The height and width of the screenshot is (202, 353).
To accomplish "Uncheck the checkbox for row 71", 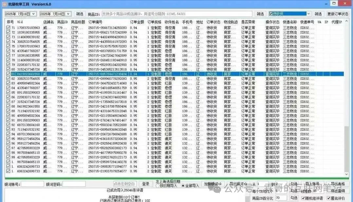I will coord(8,28).
